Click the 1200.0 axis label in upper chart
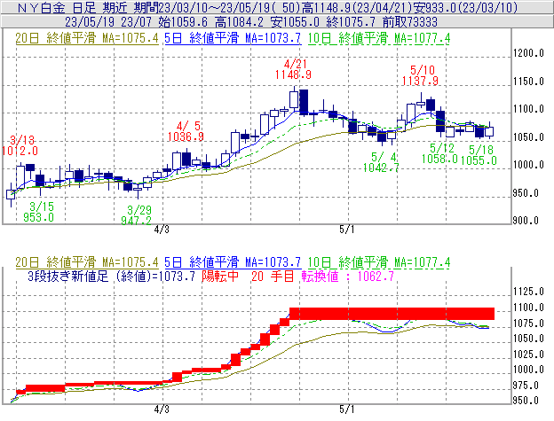This screenshot has height=421, width=554. (528, 53)
